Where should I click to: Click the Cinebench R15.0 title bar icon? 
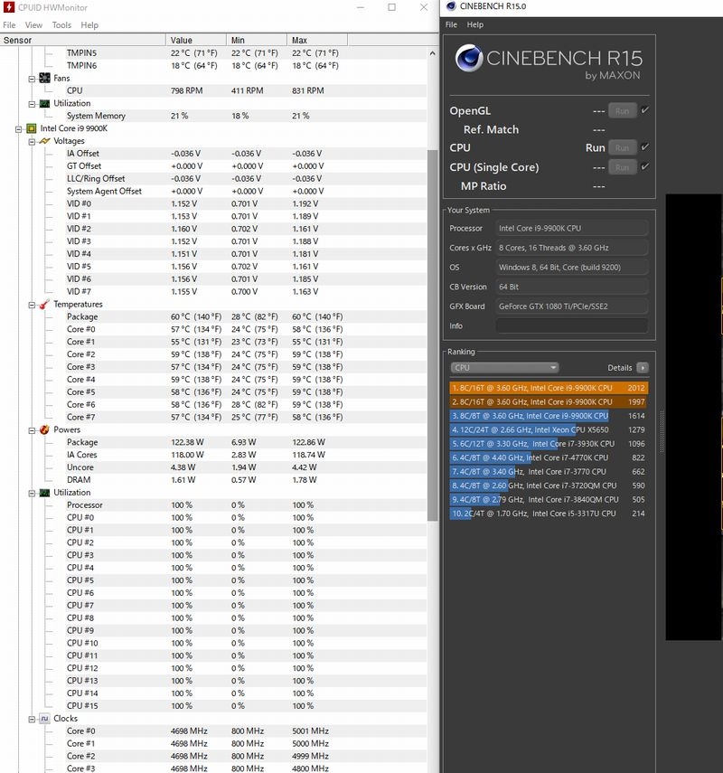tap(450, 6)
